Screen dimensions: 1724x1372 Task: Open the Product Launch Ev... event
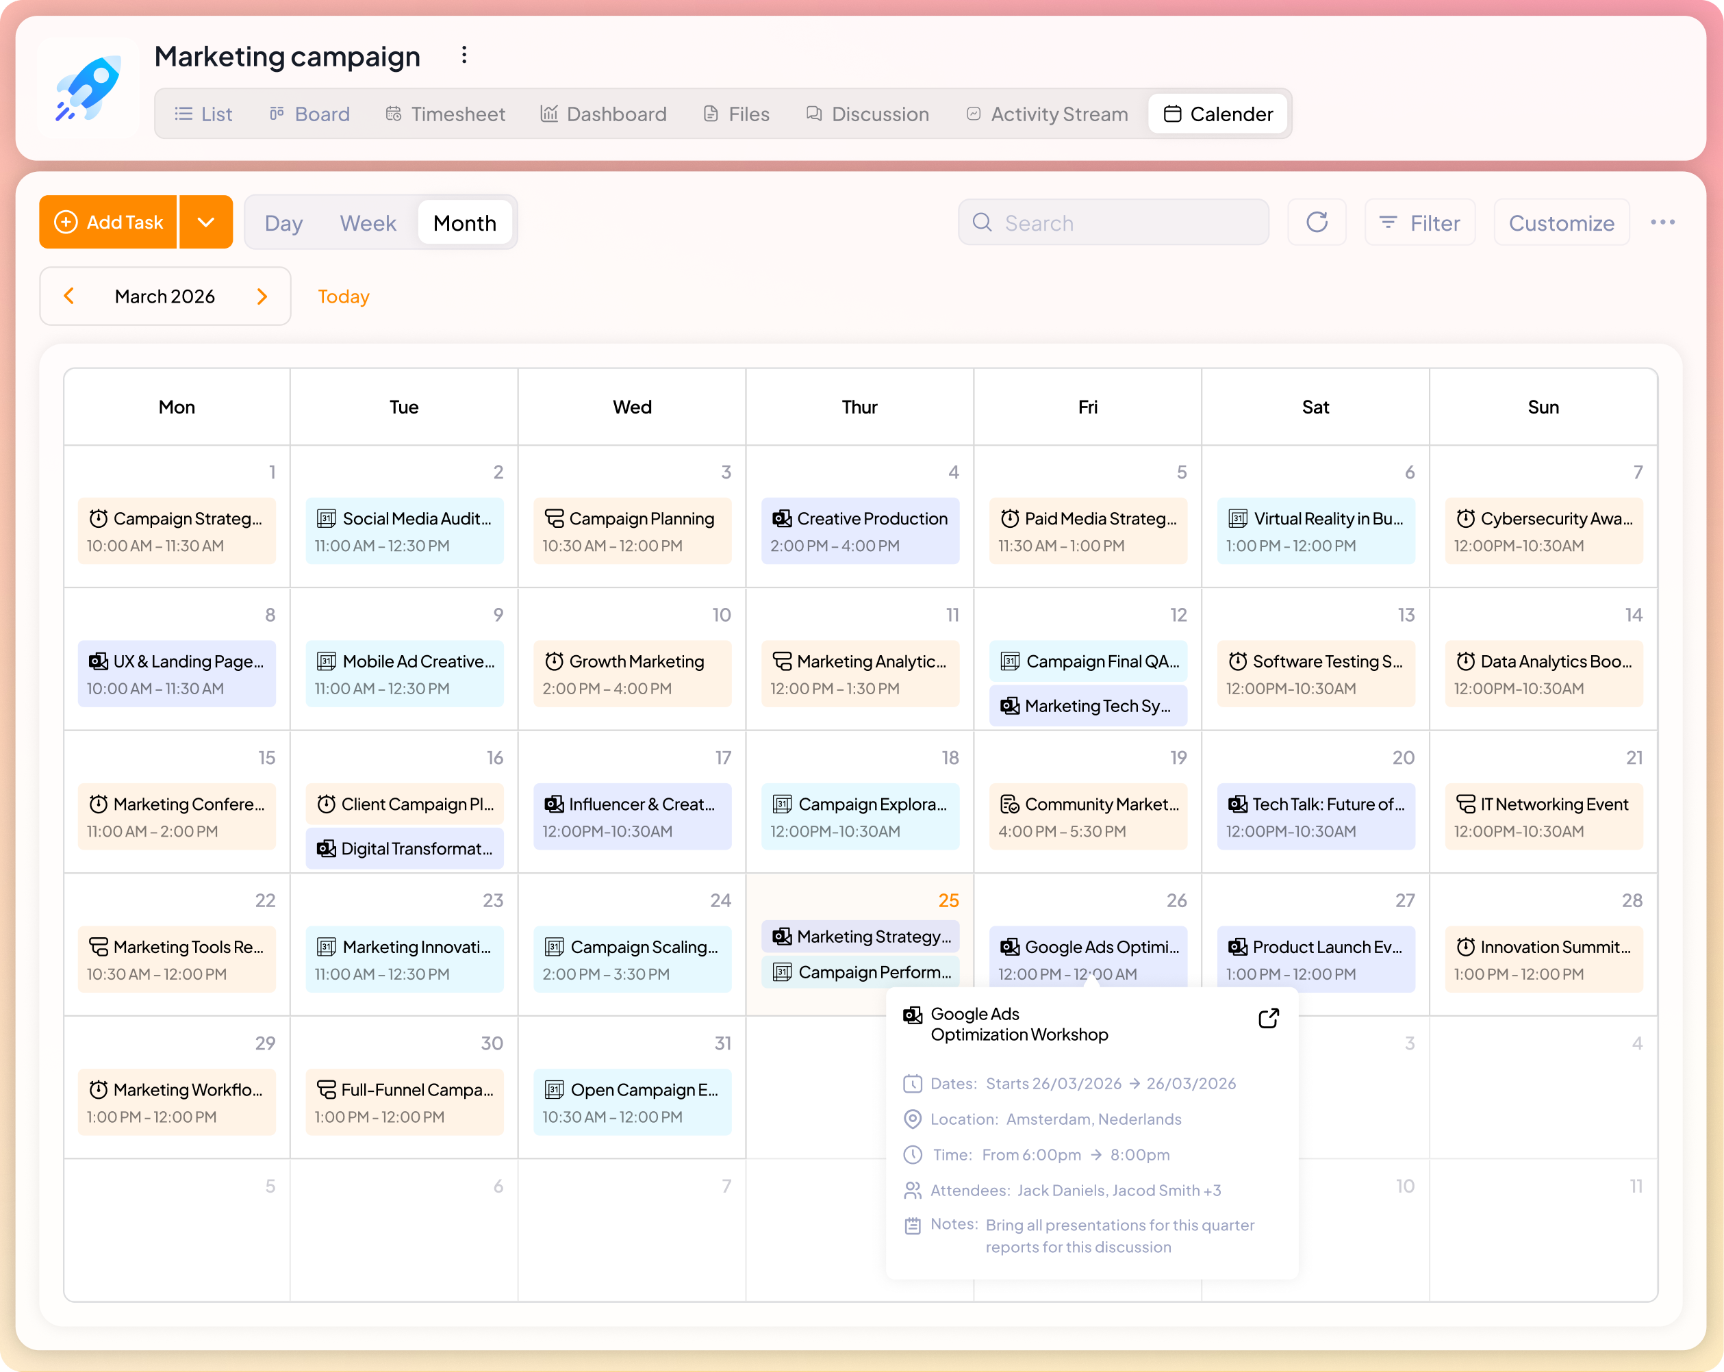[1315, 958]
